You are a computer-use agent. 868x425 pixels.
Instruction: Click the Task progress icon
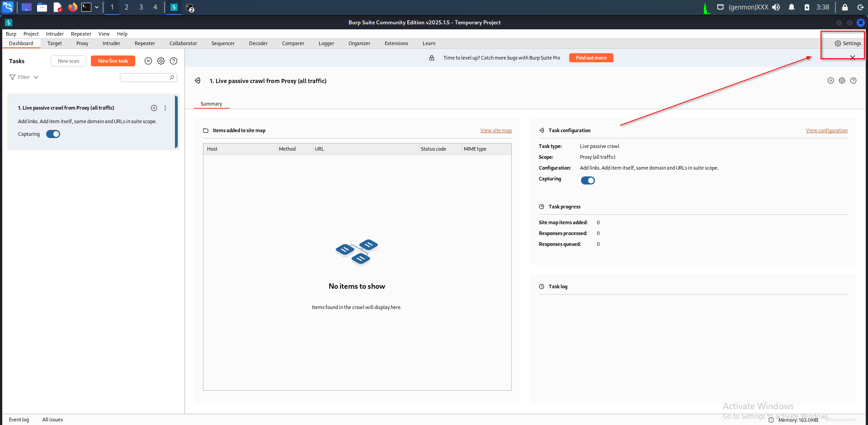[542, 207]
